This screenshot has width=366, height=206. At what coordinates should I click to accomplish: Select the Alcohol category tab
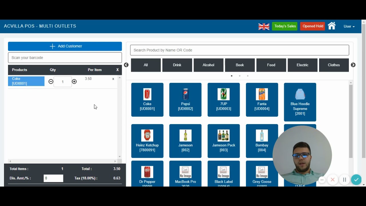point(208,65)
